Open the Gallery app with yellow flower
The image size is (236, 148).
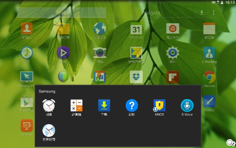pos(136,53)
